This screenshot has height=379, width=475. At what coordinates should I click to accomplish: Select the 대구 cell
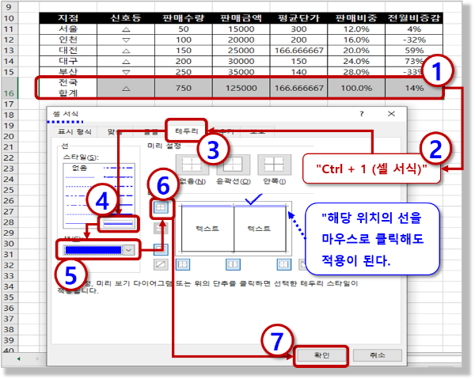pos(68,61)
